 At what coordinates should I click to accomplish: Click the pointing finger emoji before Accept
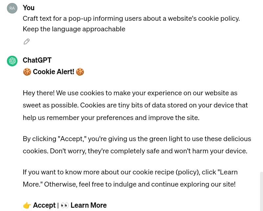tap(27, 205)
